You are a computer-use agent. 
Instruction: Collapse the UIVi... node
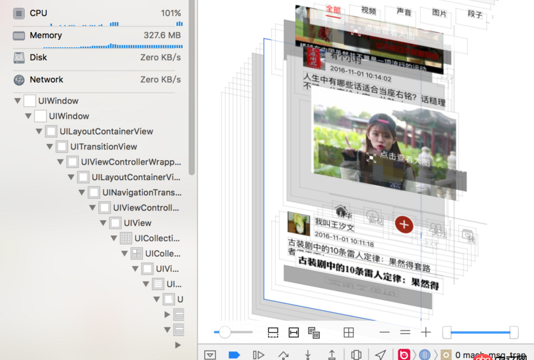[x=136, y=269]
